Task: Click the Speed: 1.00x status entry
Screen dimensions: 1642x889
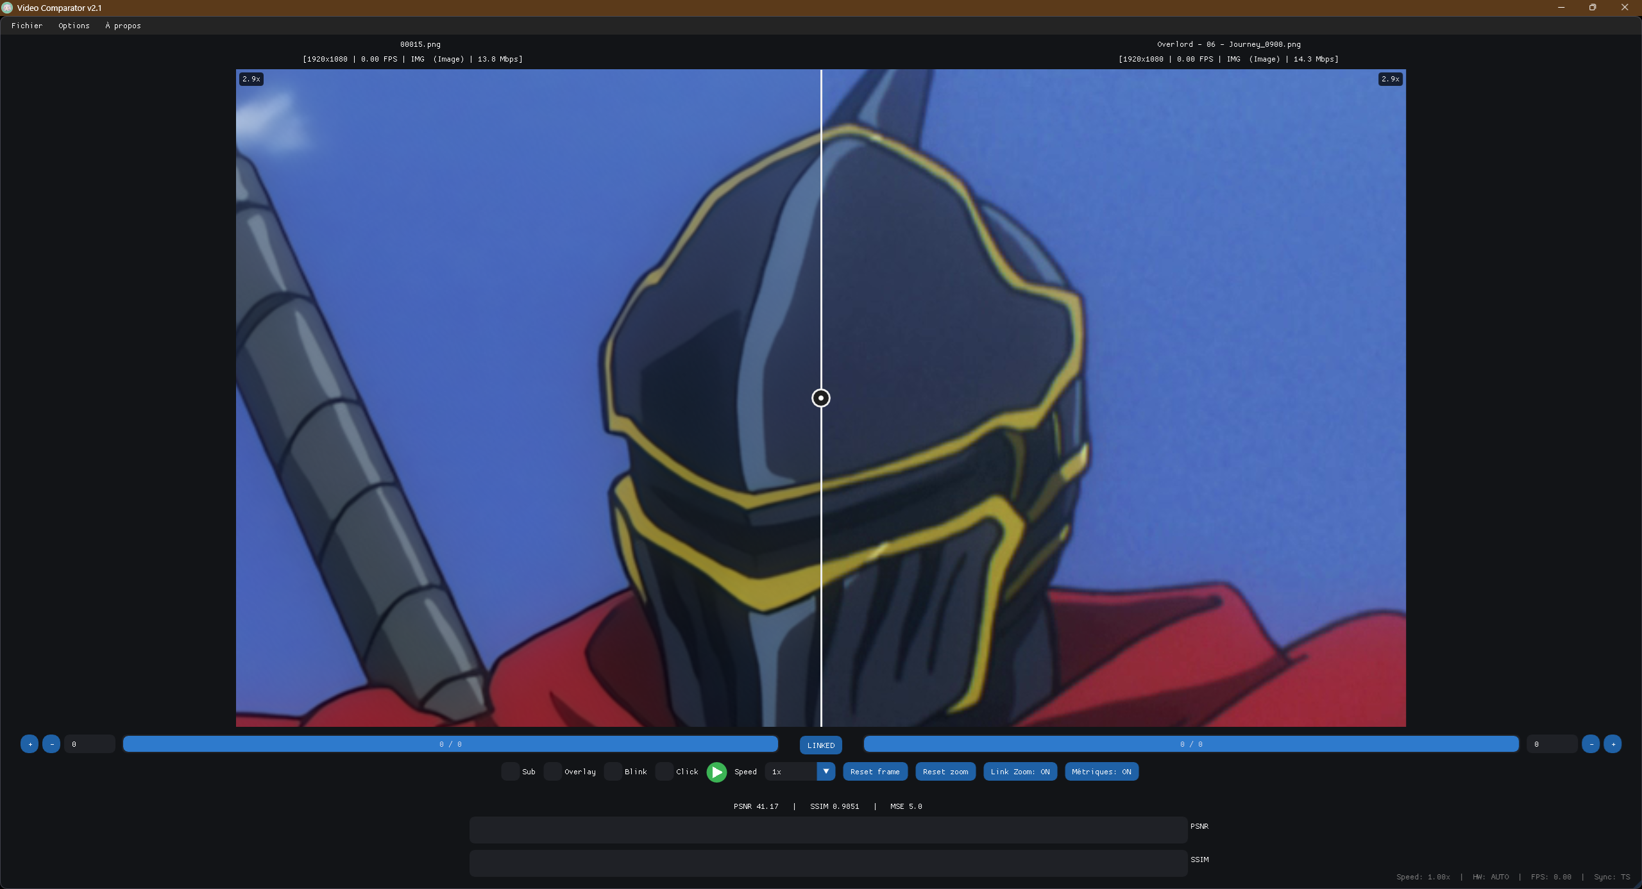Action: pyautogui.click(x=1423, y=877)
